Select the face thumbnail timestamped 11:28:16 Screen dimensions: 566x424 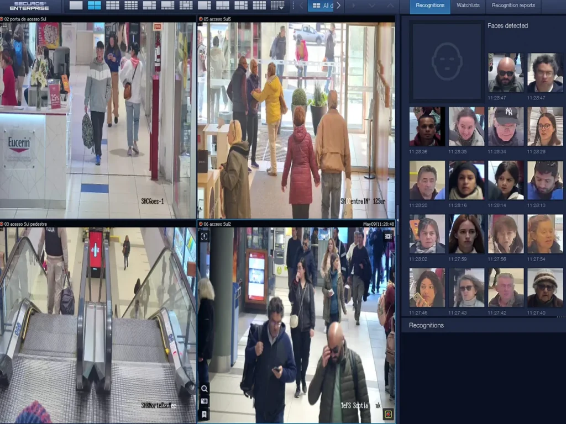[x=467, y=181]
